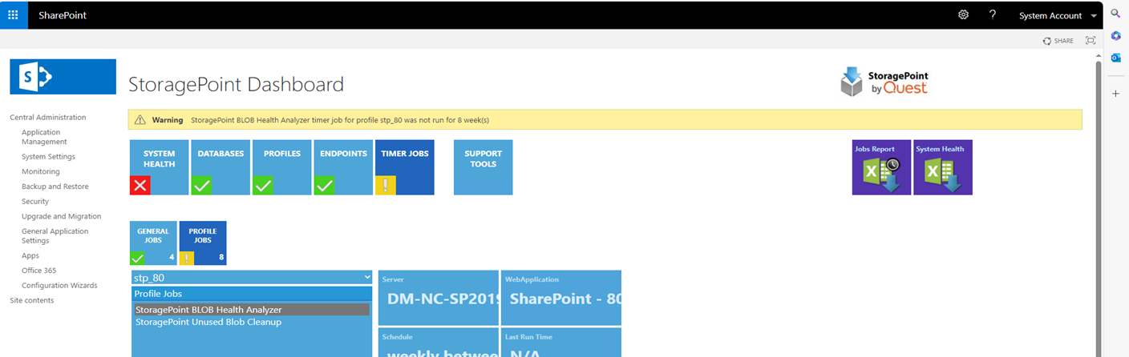Click the green check on General Jobs
This screenshot has height=357, width=1129.
pos(137,258)
